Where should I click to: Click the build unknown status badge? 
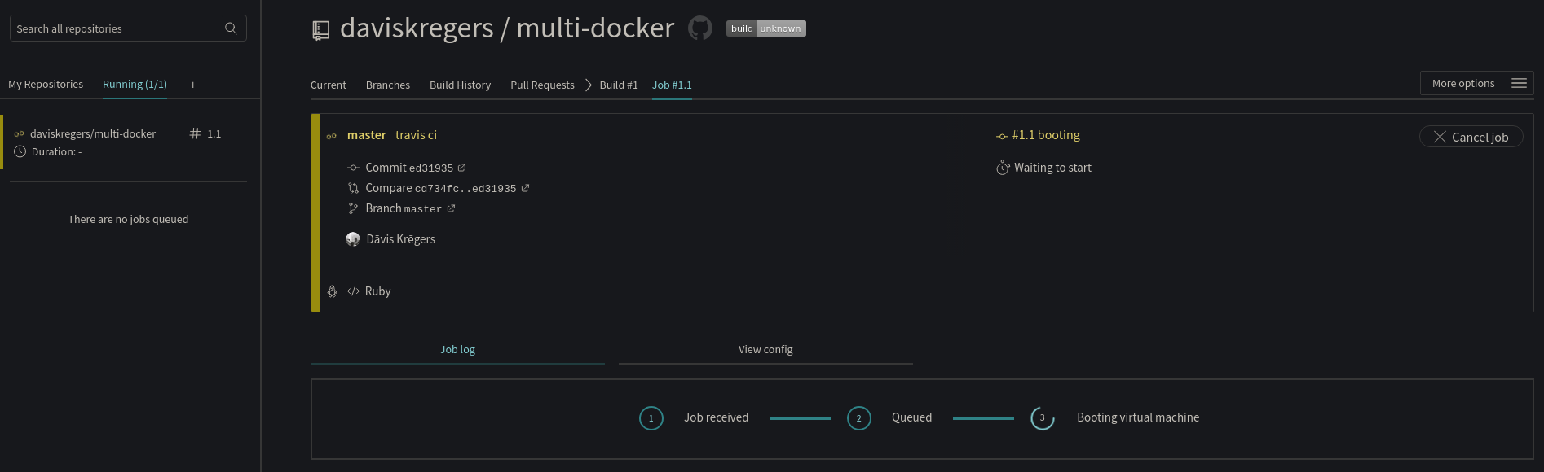[x=766, y=28]
